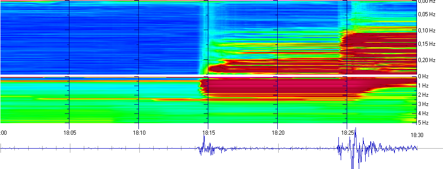Select the 5 Hz axis label

pos(423,123)
